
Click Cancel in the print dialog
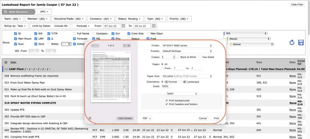coord(203,118)
